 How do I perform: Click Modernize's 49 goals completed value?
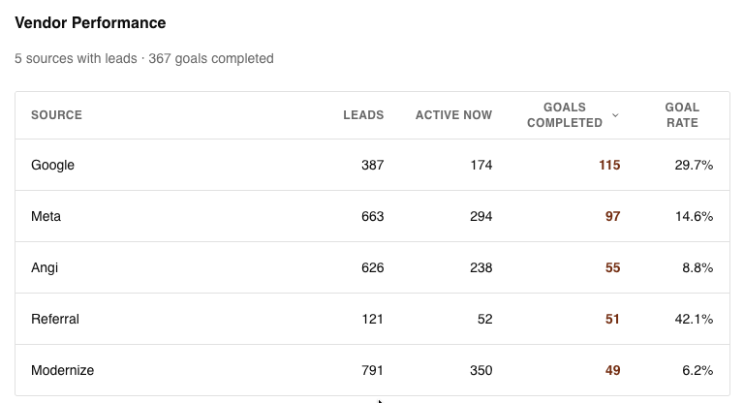(x=612, y=371)
